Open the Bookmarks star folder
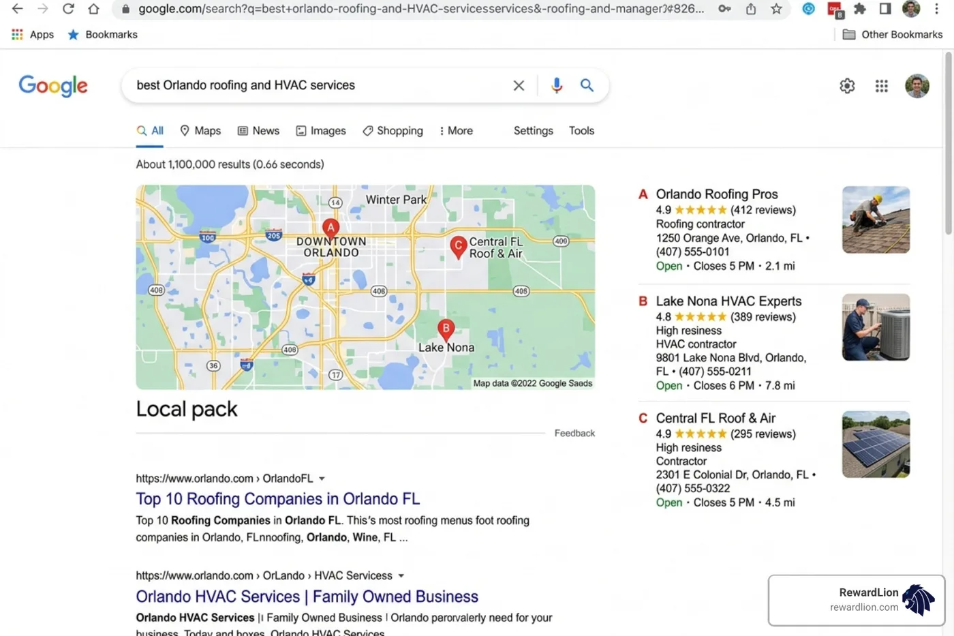 (102, 35)
